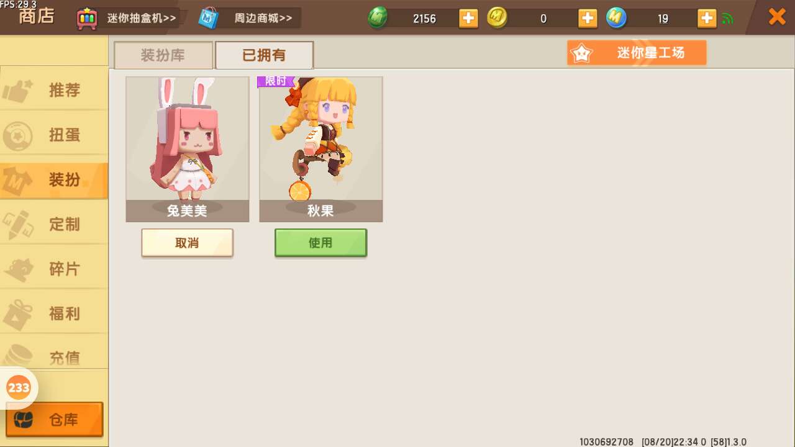Go to the 碎片 fragments section
Viewport: 795px width, 447px height.
[54, 269]
